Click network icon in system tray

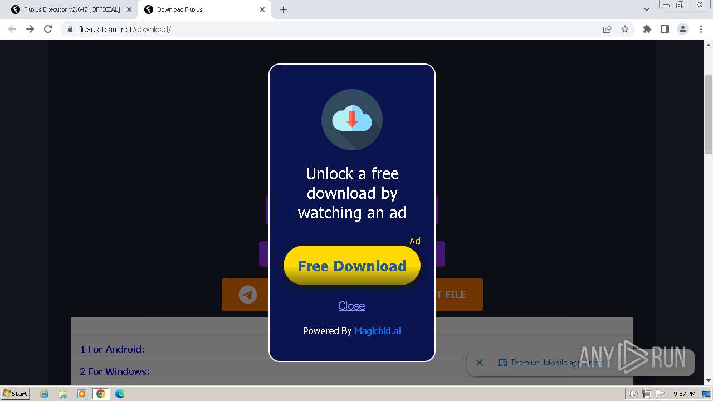pos(646,394)
